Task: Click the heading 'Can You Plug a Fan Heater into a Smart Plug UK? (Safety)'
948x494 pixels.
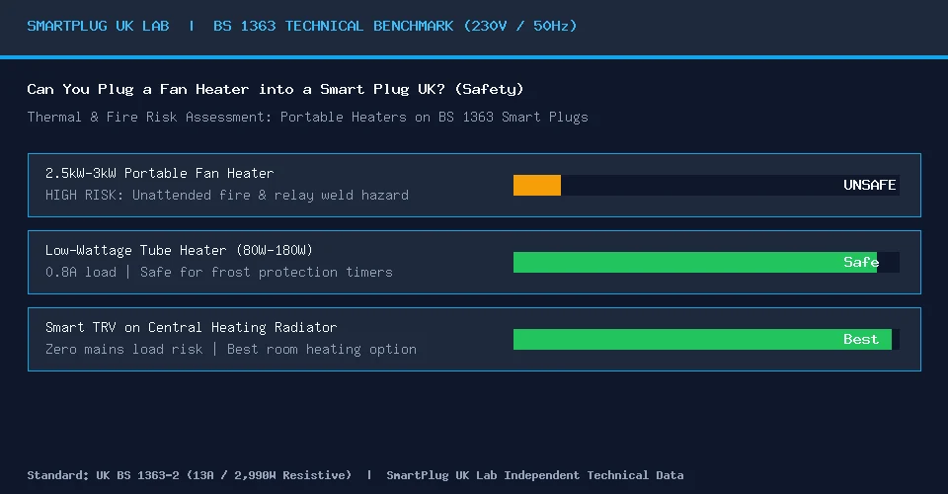Action: [x=276, y=90]
